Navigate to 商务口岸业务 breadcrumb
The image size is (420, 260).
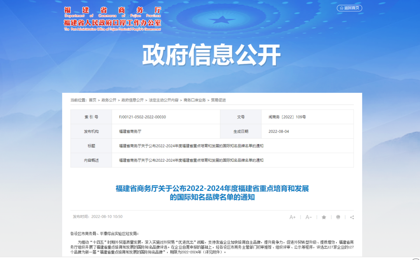click(195, 100)
